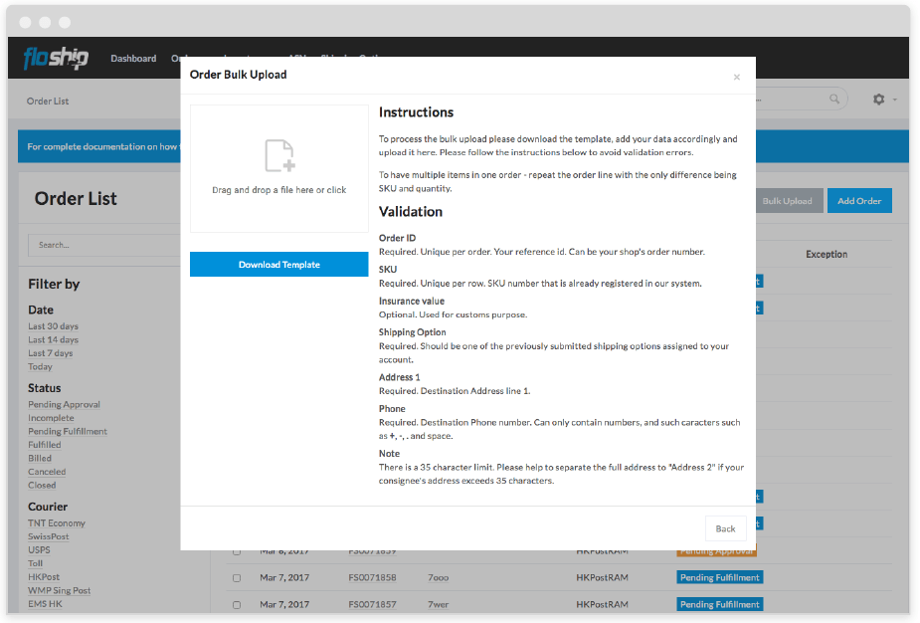
Task: Open the Dashboard menu item
Action: pyautogui.click(x=133, y=59)
